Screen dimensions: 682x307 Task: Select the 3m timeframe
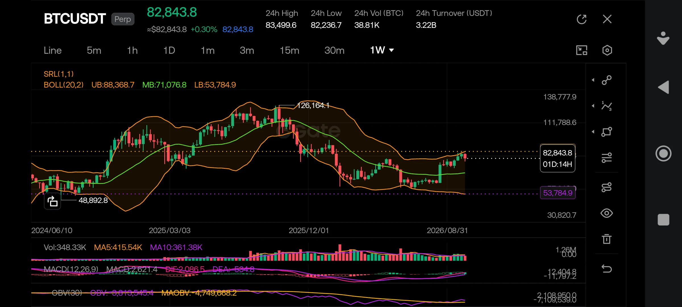(x=247, y=50)
